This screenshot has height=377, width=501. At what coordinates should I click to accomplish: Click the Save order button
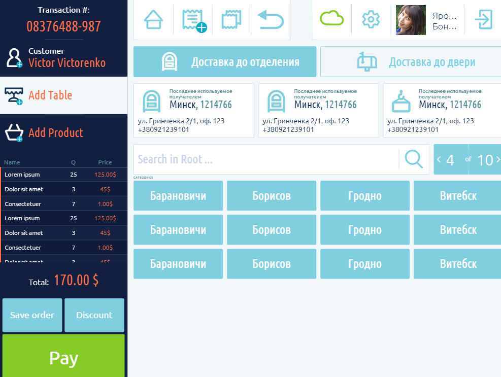32,315
